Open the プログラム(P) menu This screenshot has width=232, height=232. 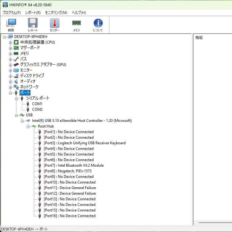click(12, 13)
